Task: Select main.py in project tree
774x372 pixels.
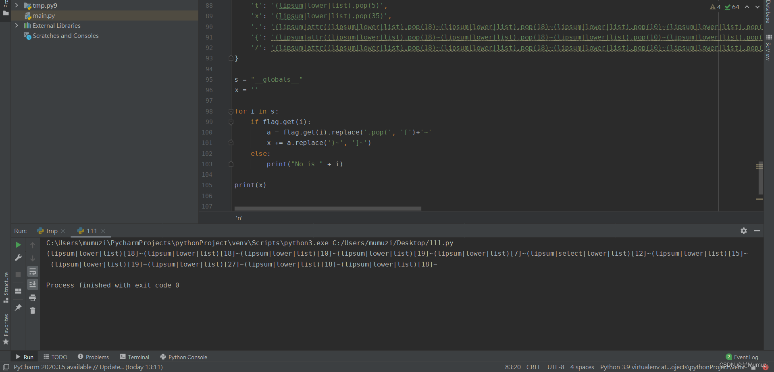Action: click(44, 16)
